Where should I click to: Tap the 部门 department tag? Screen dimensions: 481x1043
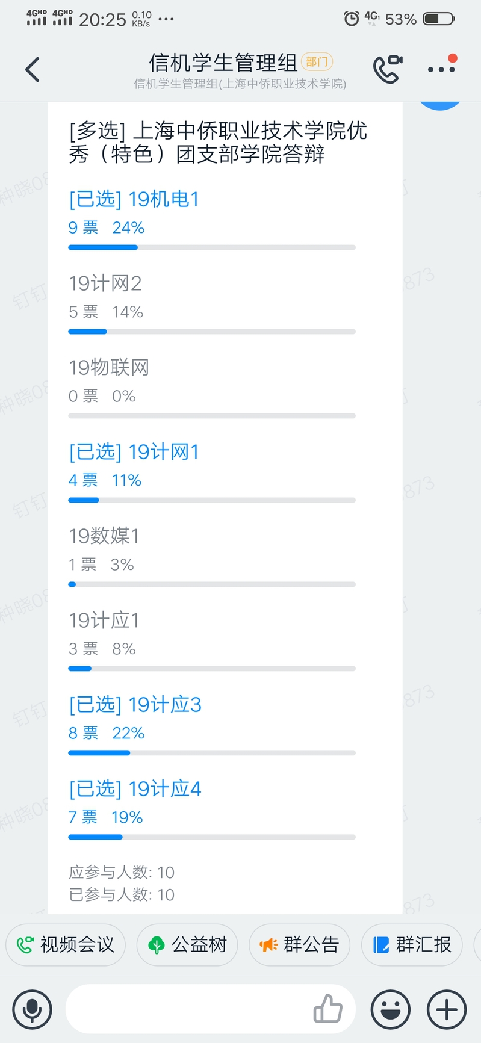pos(317,62)
